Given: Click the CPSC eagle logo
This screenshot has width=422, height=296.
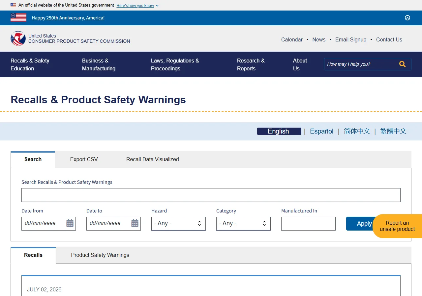Looking at the screenshot, I should click(x=18, y=38).
